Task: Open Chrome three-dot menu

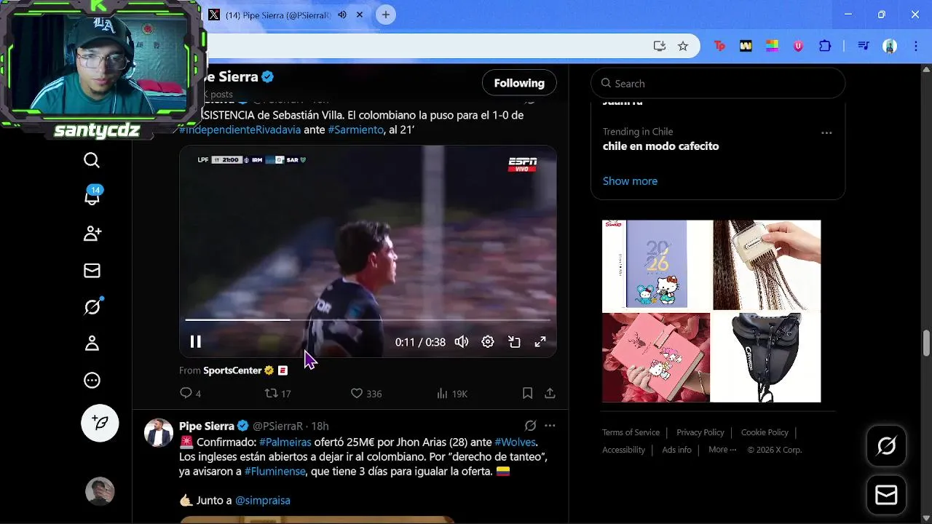Action: pos(916,46)
